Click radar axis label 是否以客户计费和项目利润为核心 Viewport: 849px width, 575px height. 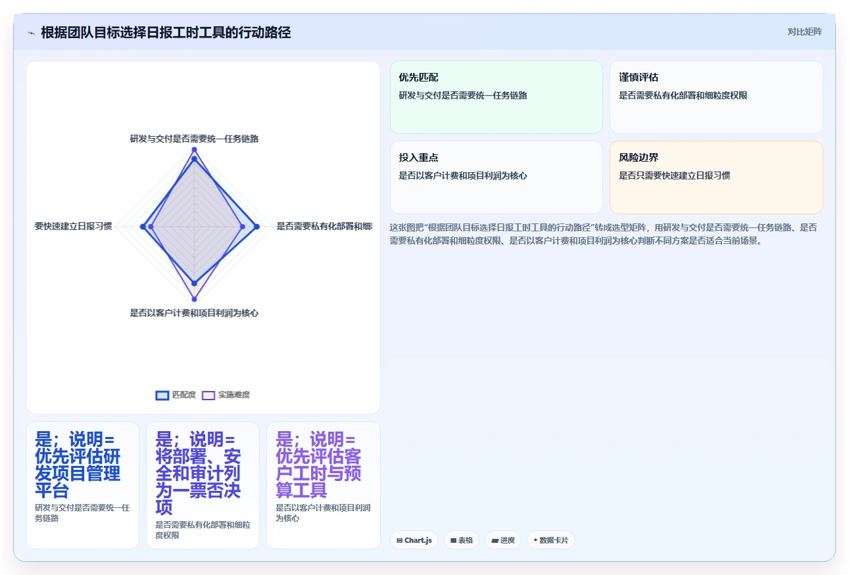(194, 313)
